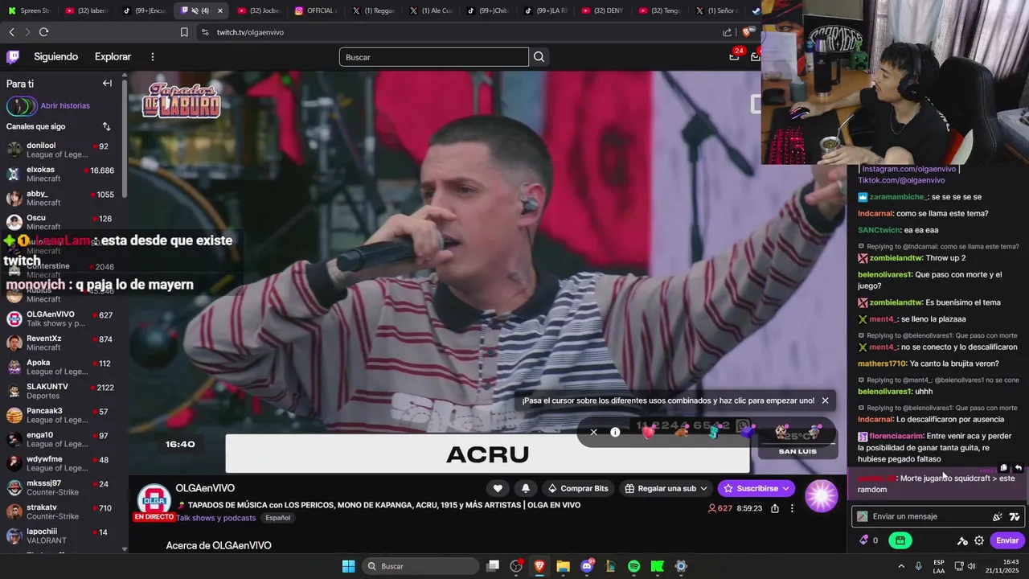Click the Talk shows y podcasts category
The height and width of the screenshot is (579, 1029).
point(217,518)
